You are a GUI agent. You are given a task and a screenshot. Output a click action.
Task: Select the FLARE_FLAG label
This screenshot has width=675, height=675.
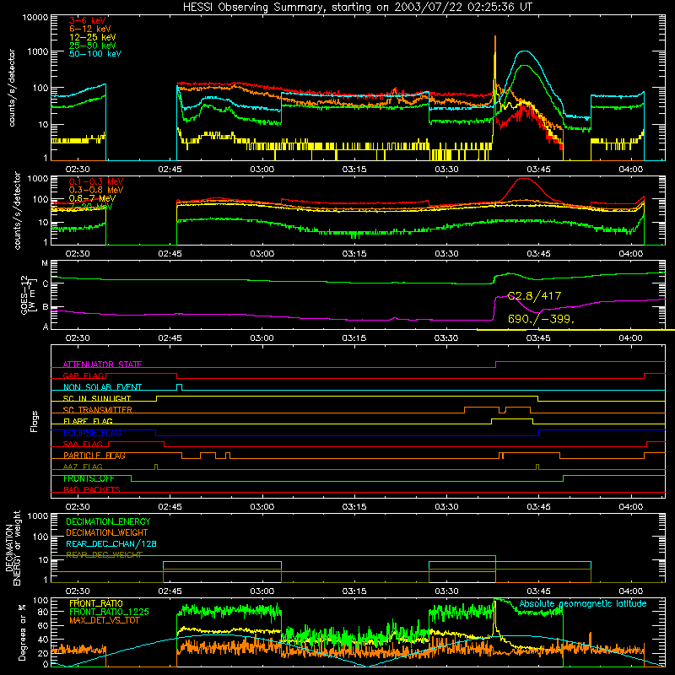(x=88, y=421)
